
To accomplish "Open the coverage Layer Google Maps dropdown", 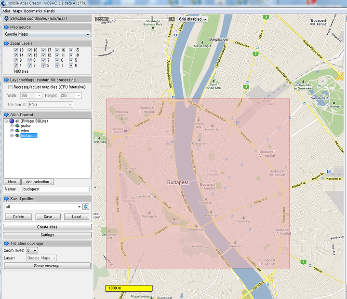I will coord(41,258).
